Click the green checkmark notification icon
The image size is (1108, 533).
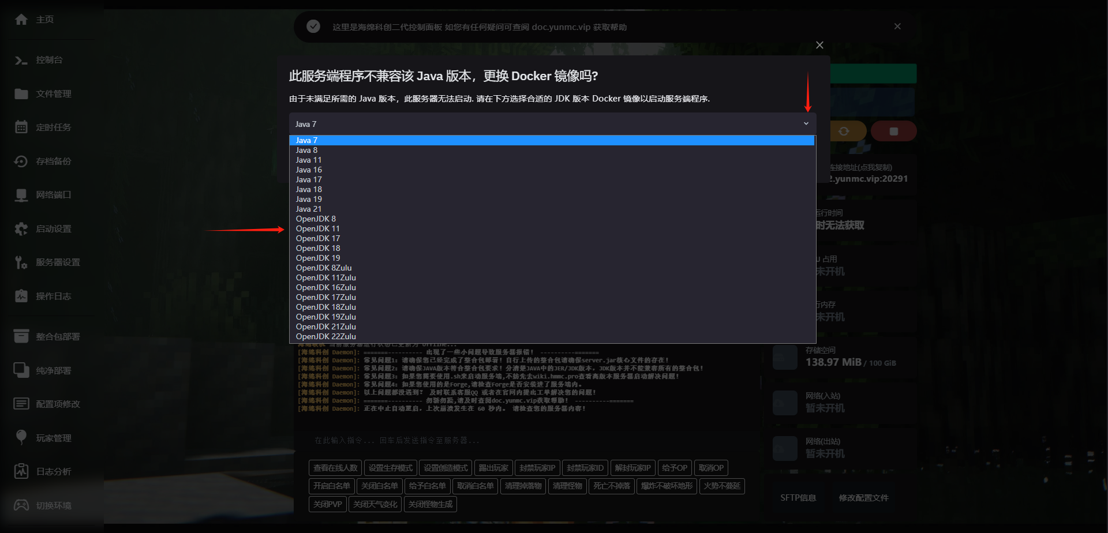(x=313, y=27)
